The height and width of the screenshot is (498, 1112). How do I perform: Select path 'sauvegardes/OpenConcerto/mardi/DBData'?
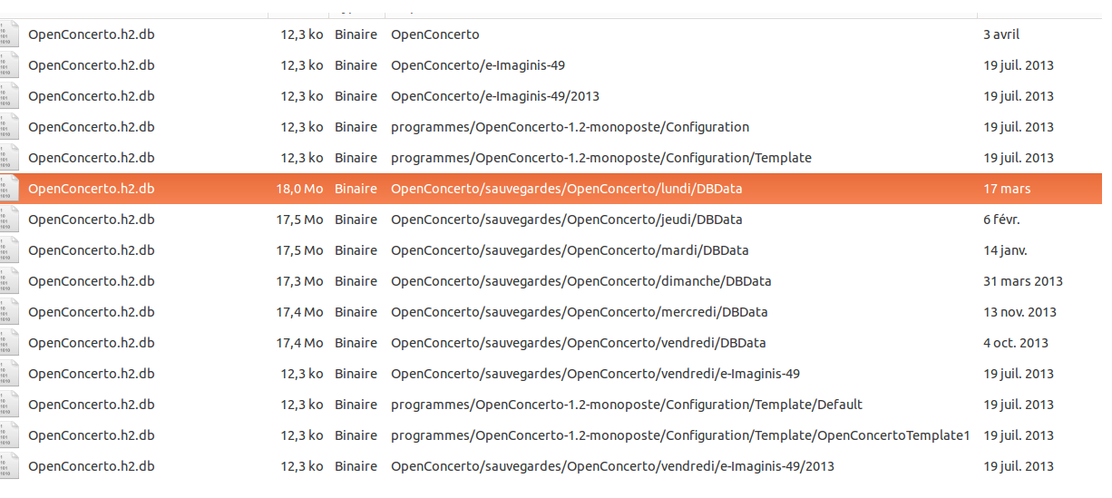(x=570, y=250)
